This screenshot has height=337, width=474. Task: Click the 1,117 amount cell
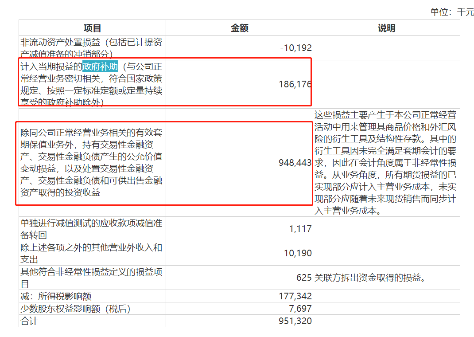tap(301, 229)
